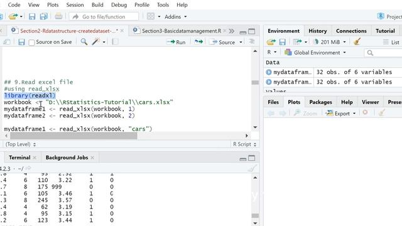Close the Section2-Rdatastructure tab

122,31
